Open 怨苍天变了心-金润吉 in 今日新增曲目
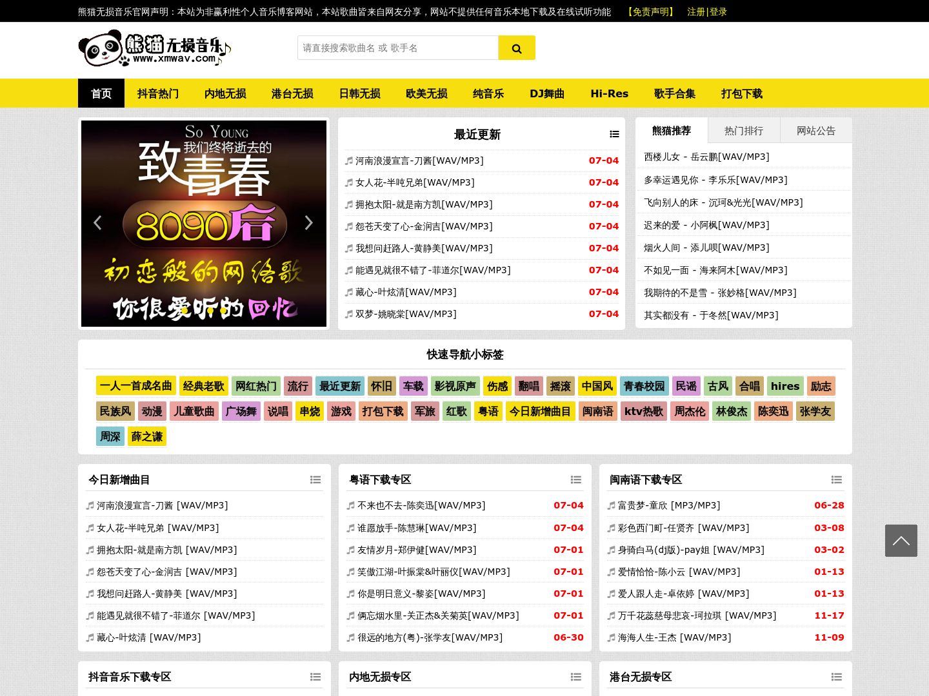Screen dimensions: 929x696 [166, 572]
